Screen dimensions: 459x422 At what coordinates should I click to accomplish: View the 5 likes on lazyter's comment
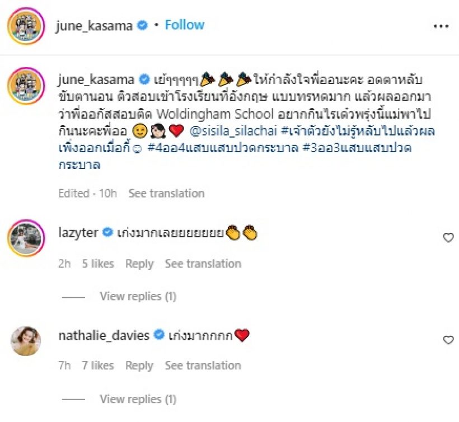[x=98, y=264]
